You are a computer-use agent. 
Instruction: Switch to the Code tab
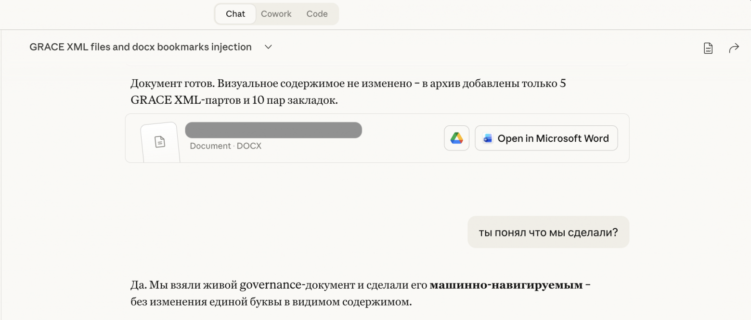316,13
